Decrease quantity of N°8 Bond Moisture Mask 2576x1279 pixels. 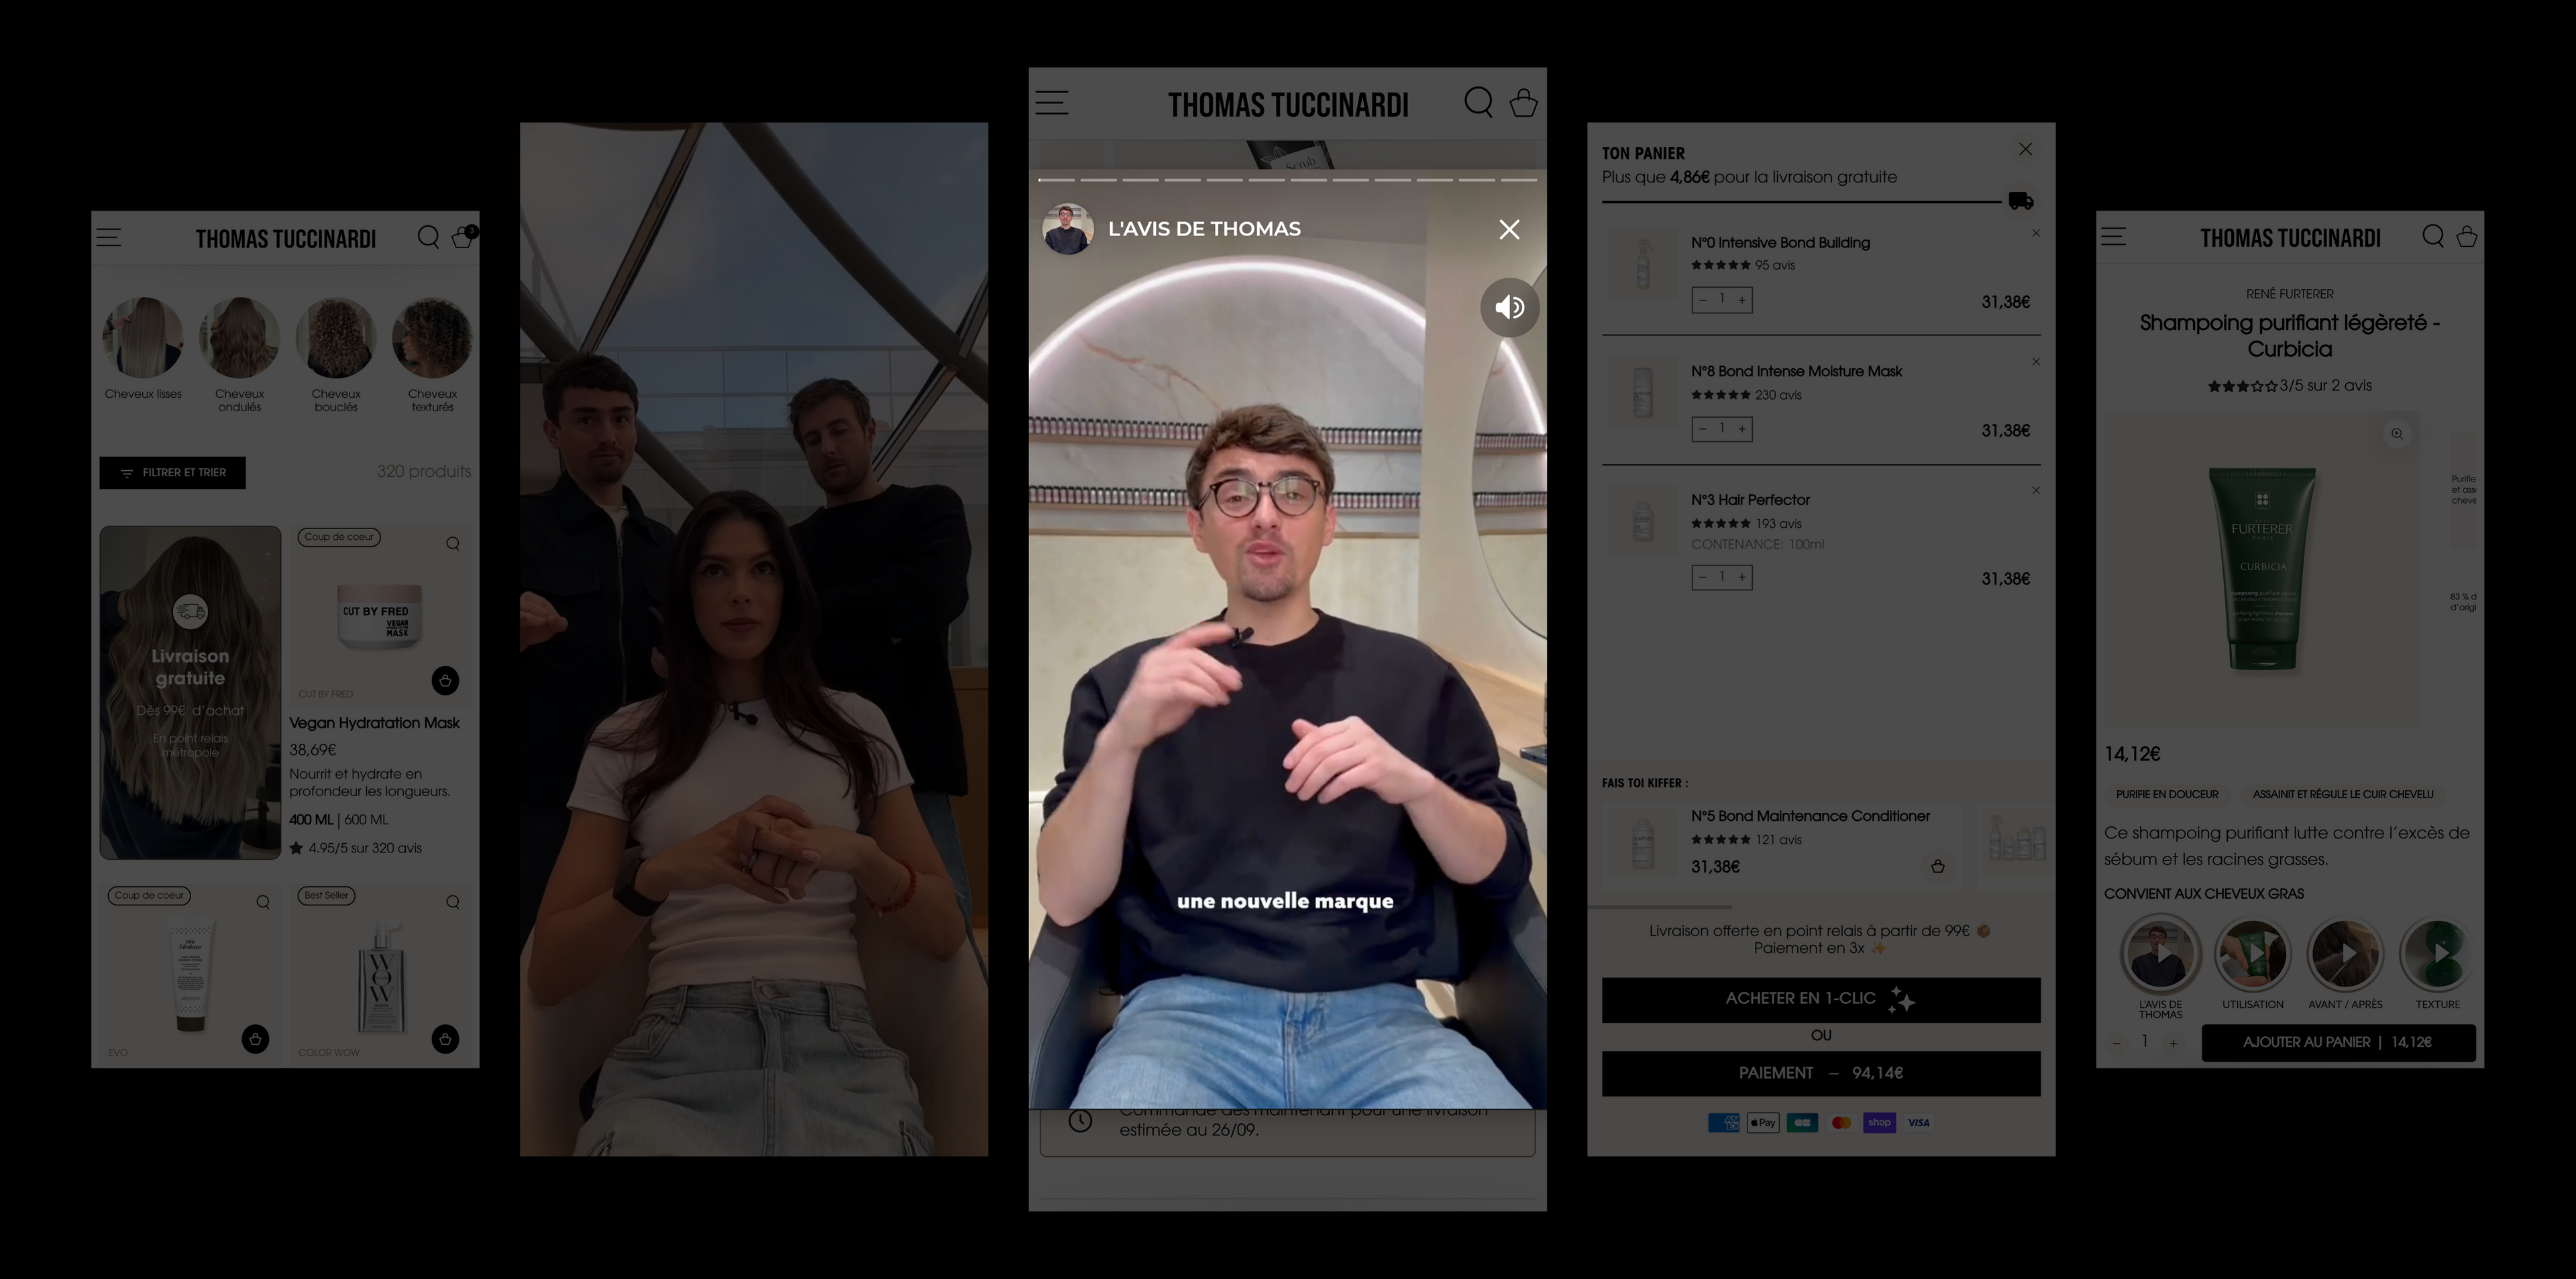coord(1702,429)
